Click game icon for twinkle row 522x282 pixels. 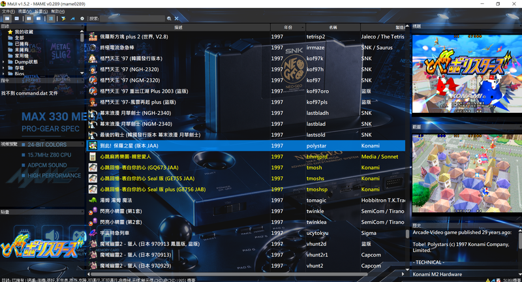pos(93,211)
